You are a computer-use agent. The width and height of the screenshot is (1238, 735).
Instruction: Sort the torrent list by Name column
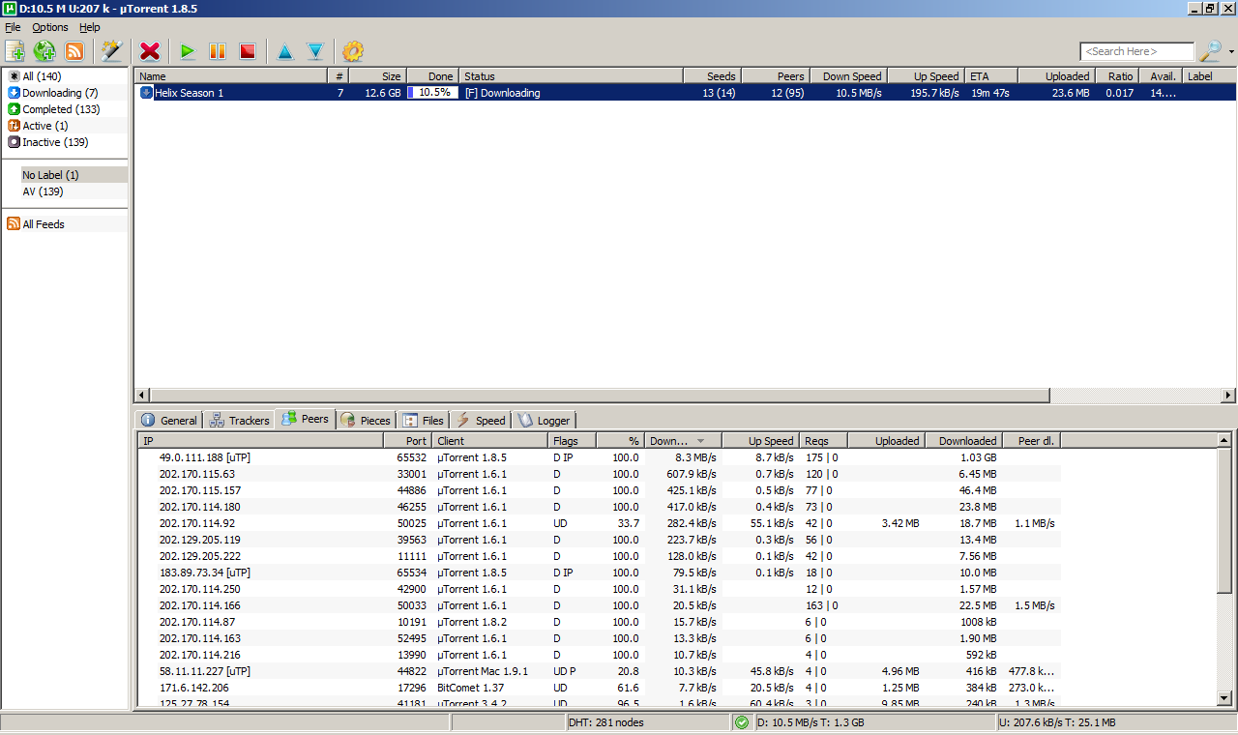(x=231, y=76)
